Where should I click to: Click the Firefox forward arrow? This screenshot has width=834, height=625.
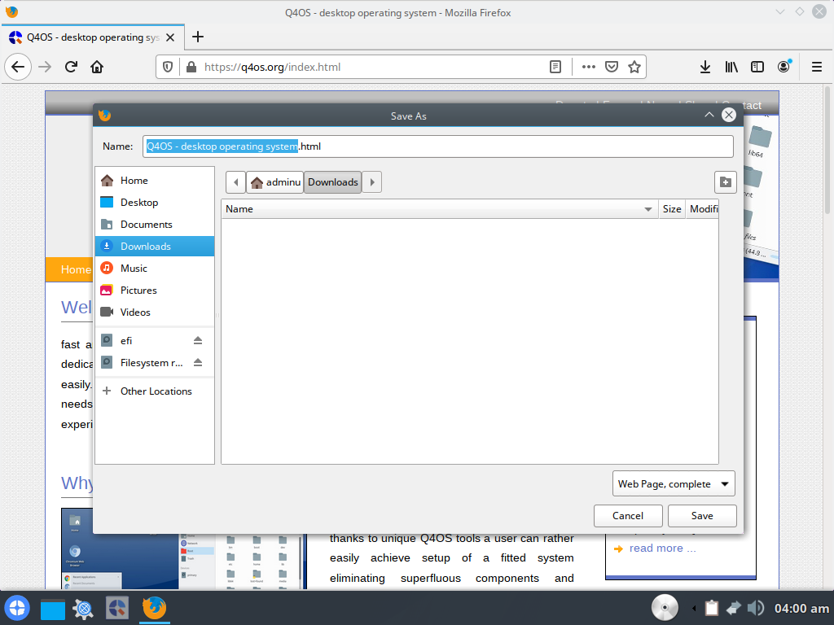45,67
